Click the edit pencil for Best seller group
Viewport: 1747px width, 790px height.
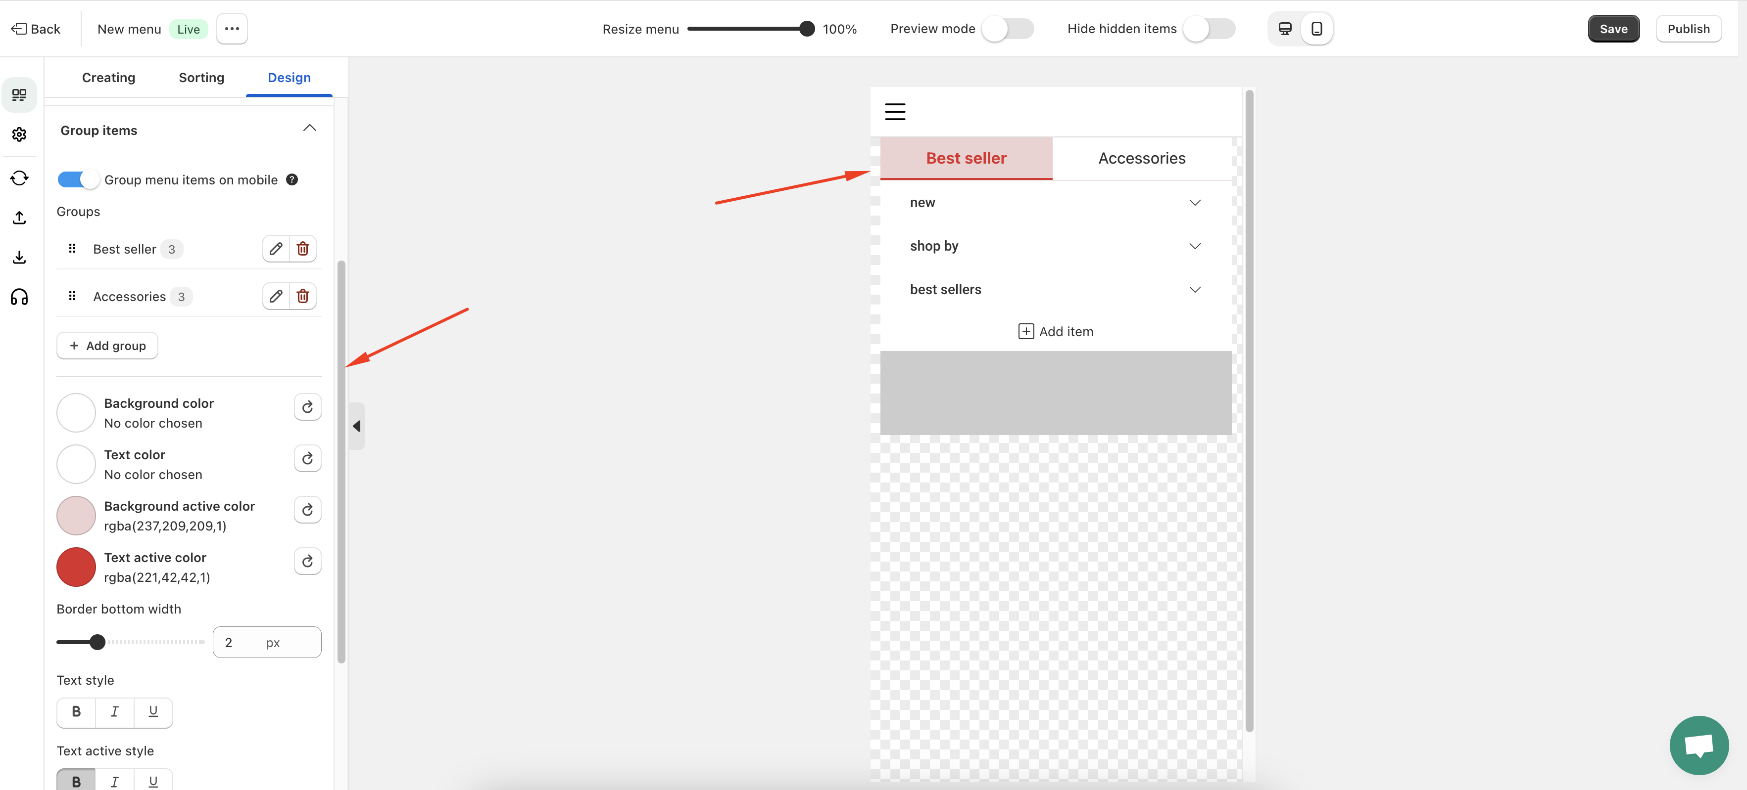[275, 249]
